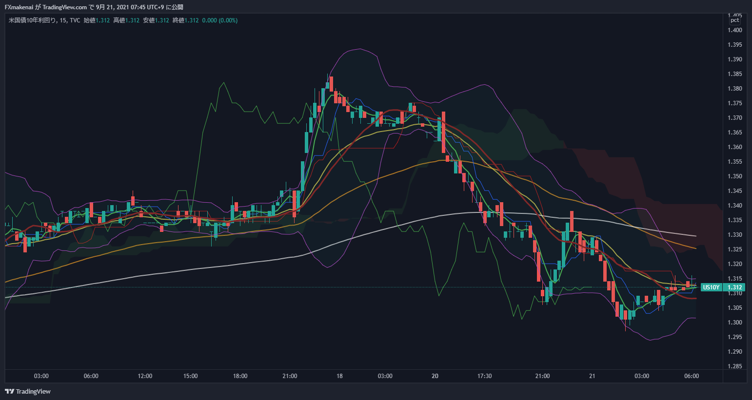752x400 pixels.
Task: Click the 07:45 UTC+9 publish time text
Action: [147, 7]
